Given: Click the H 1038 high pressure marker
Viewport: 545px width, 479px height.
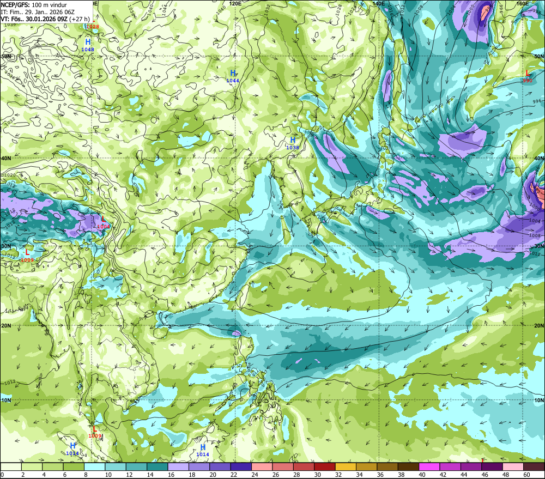Looking at the screenshot, I should [293, 143].
